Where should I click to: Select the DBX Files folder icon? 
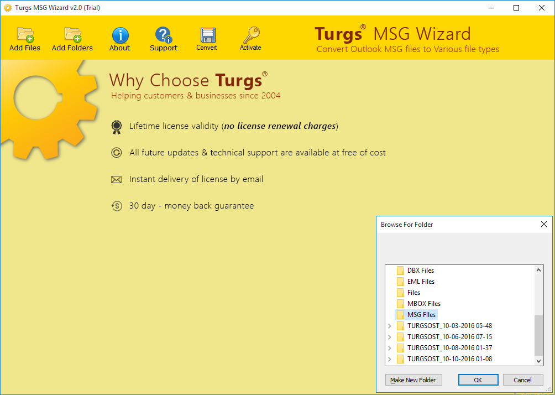pos(400,271)
